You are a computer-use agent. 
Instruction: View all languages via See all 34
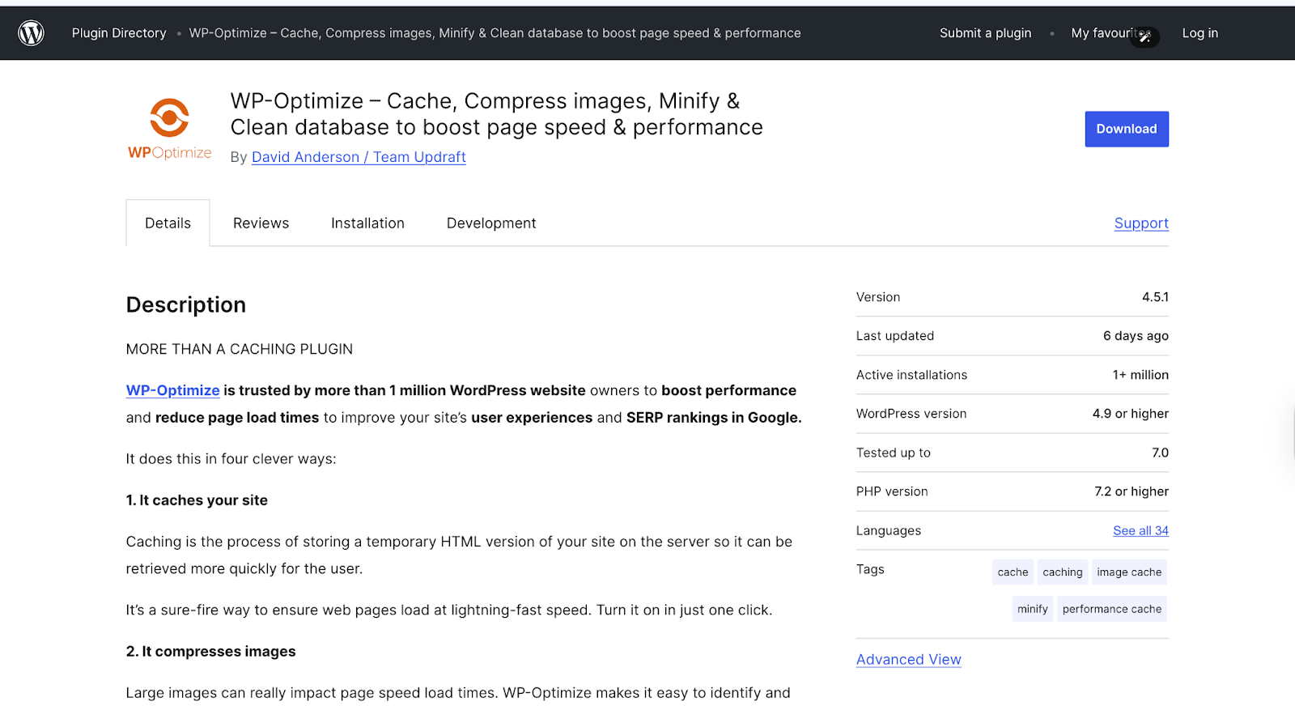point(1140,530)
